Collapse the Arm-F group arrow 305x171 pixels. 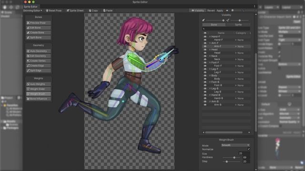[x=210, y=43]
